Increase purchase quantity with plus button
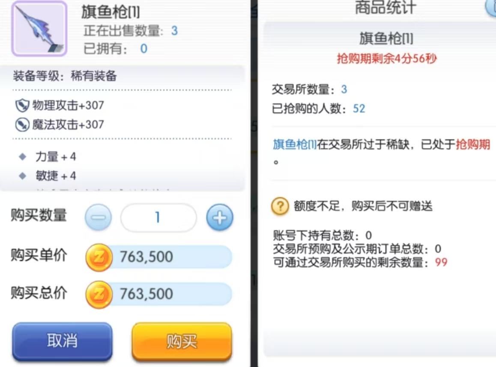 [220, 217]
